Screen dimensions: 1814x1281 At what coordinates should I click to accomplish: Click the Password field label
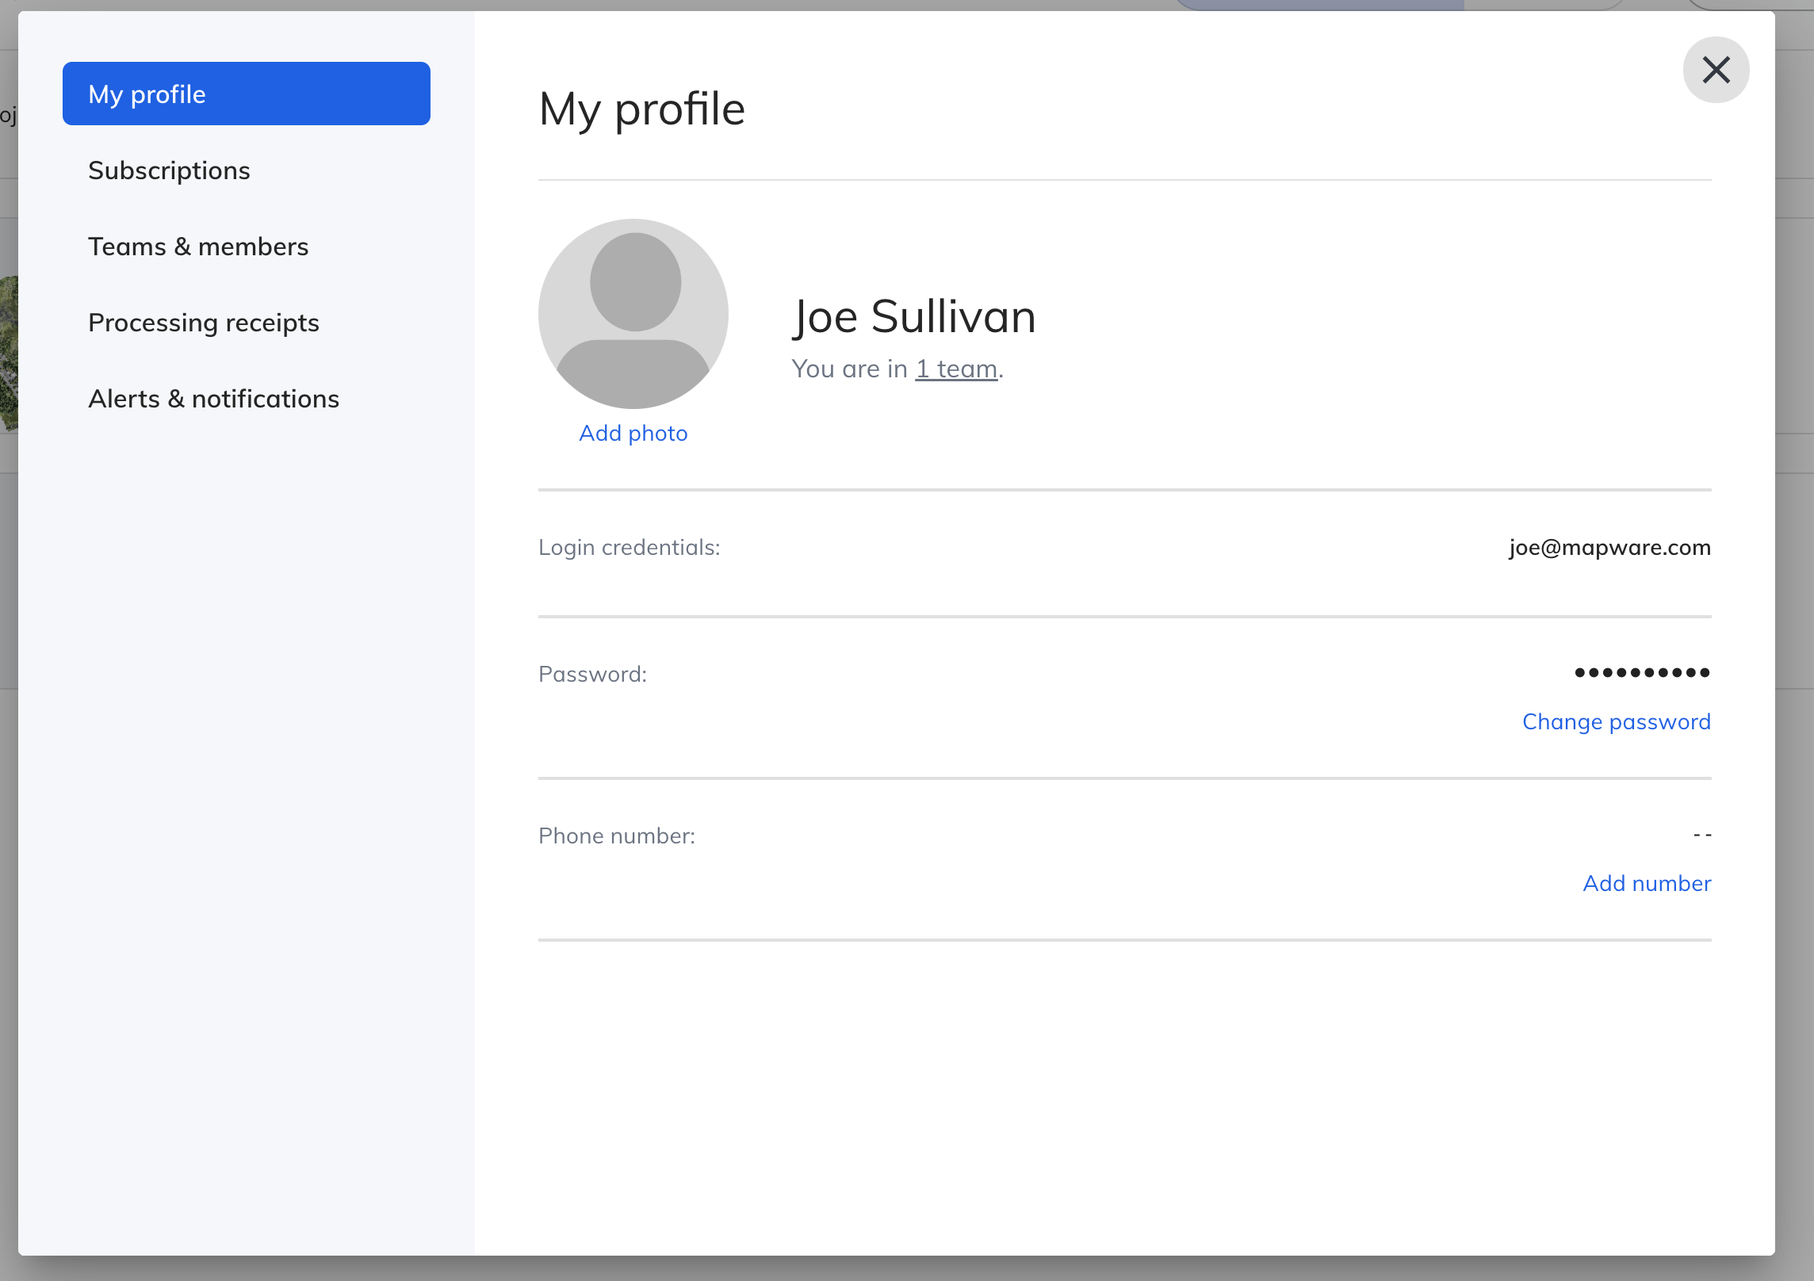pos(592,674)
